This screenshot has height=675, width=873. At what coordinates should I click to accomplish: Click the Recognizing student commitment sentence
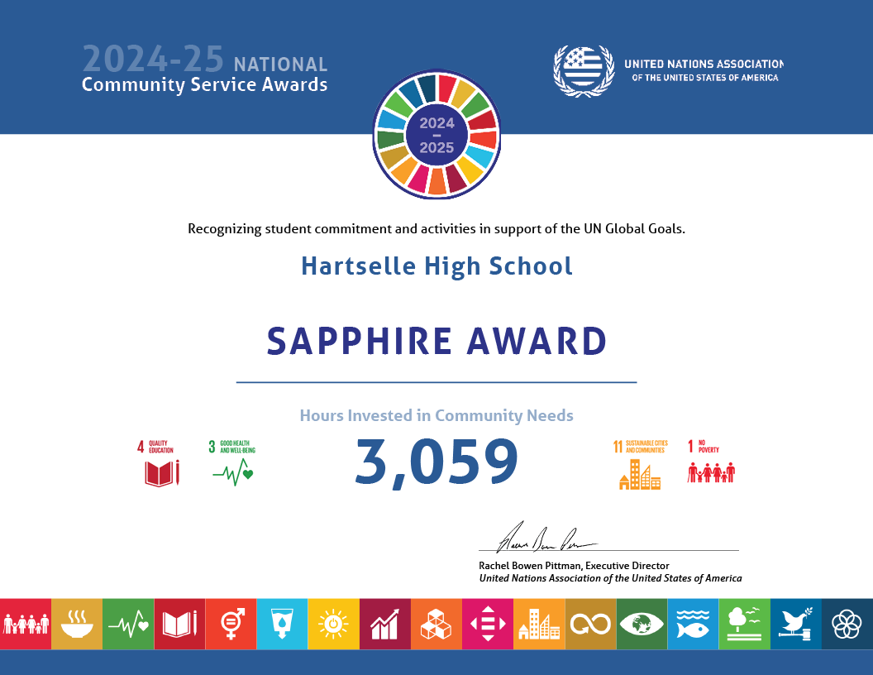[436, 229]
